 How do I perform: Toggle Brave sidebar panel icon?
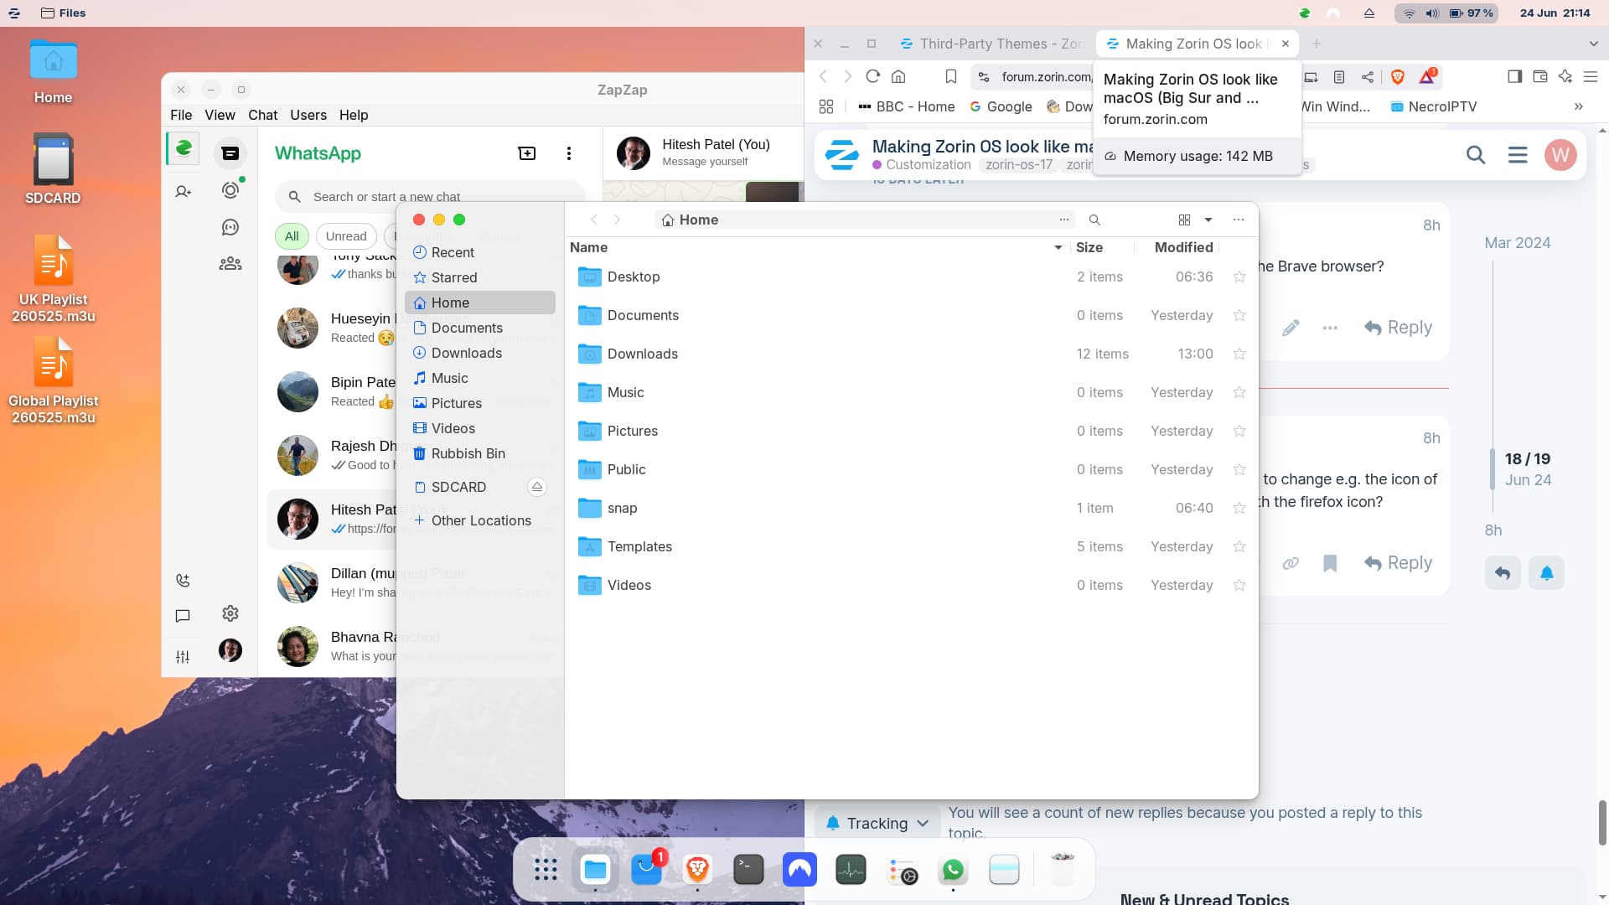pyautogui.click(x=1514, y=76)
